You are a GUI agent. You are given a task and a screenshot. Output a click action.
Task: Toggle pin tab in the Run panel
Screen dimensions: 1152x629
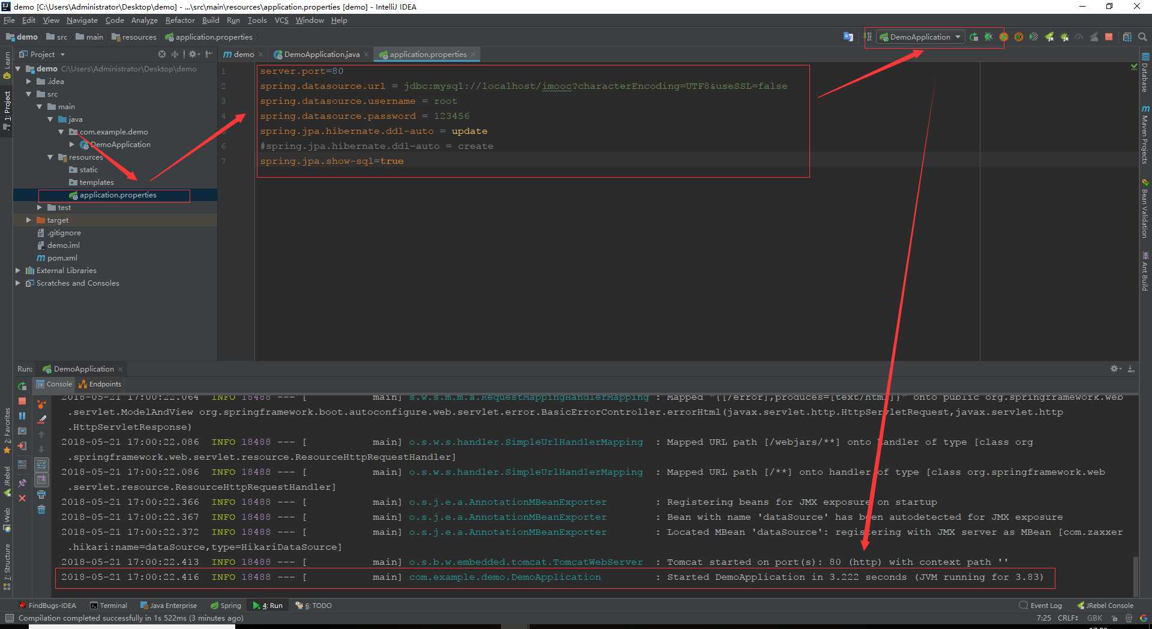pyautogui.click(x=22, y=483)
